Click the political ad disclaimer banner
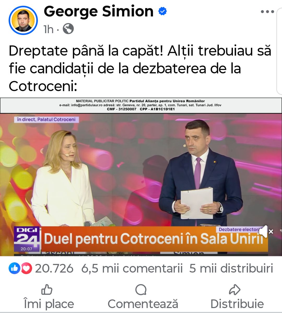The width and height of the screenshot is (282, 313). [141, 105]
